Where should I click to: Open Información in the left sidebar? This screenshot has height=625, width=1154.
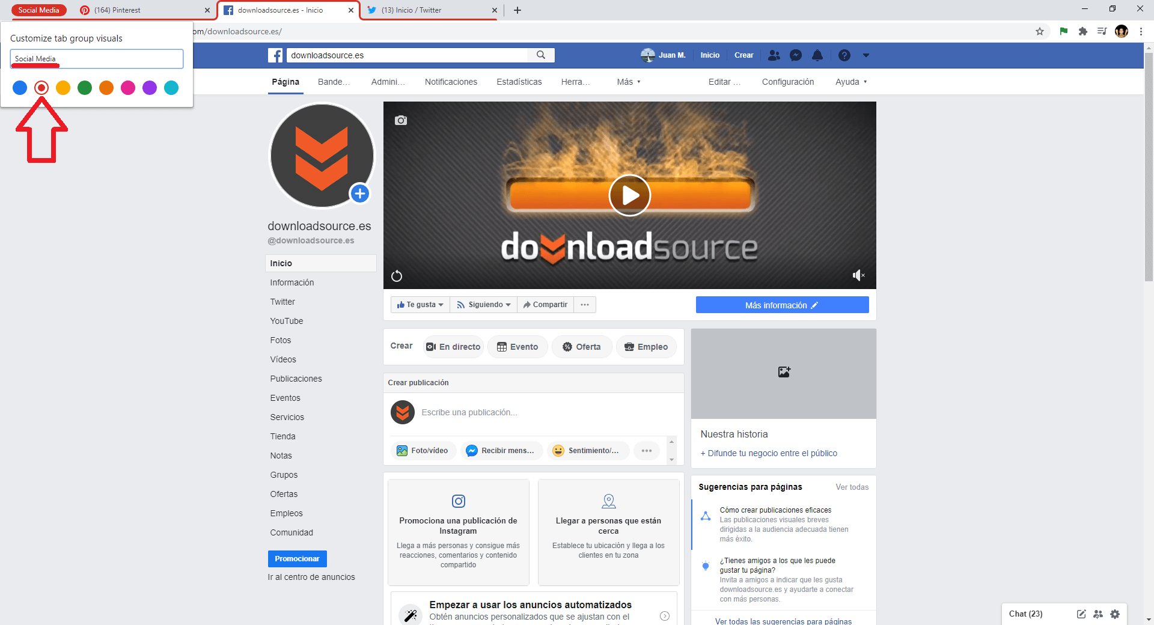tap(292, 282)
